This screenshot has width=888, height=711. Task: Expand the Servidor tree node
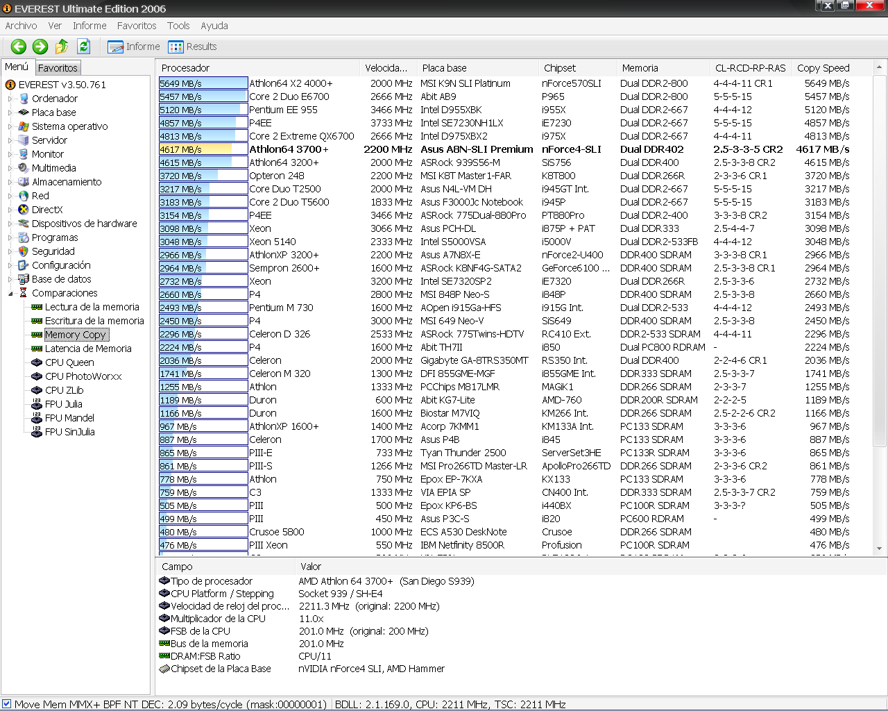tap(10, 140)
